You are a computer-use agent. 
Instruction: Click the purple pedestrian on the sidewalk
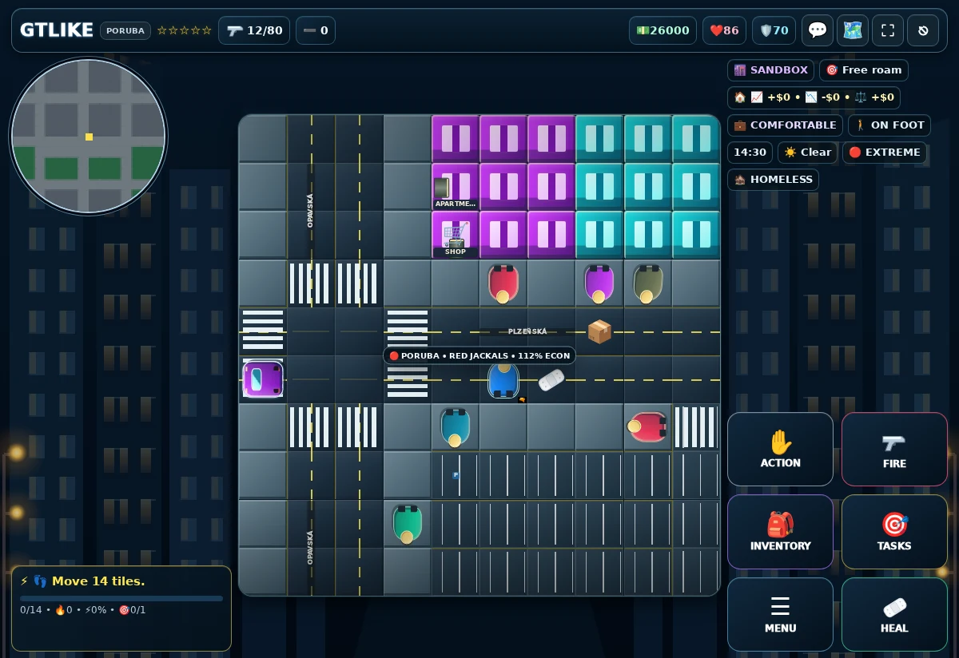(x=599, y=283)
